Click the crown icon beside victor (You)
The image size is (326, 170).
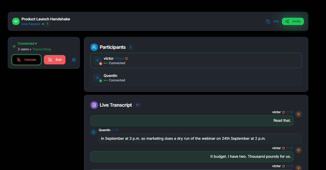126,58
